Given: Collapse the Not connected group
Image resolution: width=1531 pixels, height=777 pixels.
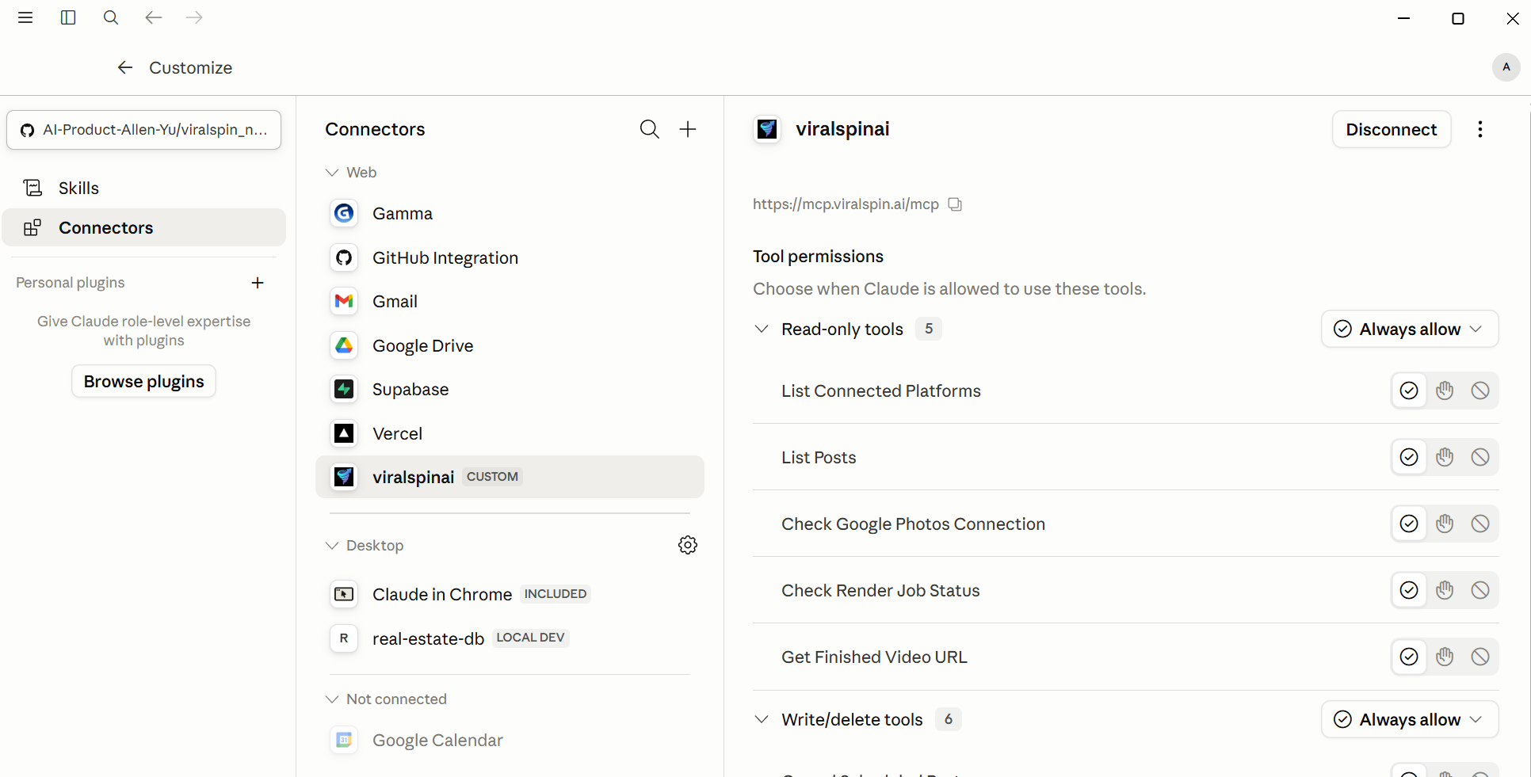Looking at the screenshot, I should (332, 699).
